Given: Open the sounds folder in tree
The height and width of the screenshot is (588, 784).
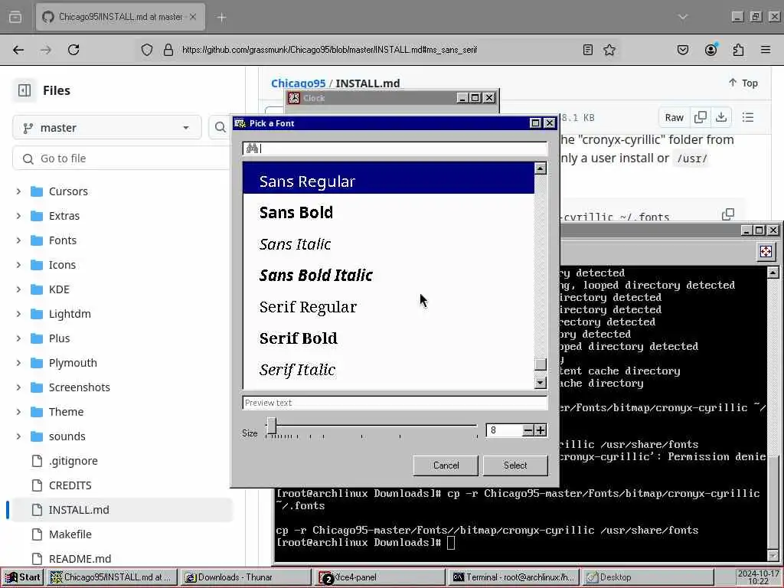Looking at the screenshot, I should point(67,436).
